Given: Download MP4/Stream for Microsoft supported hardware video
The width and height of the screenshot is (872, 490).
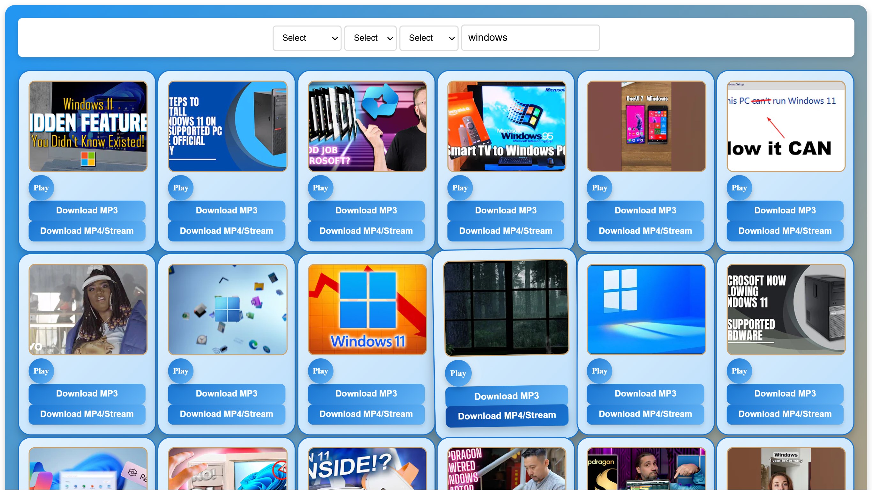Looking at the screenshot, I should click(785, 413).
